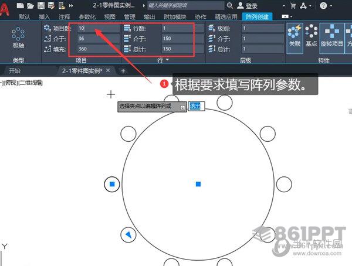Click the Items count input field
352x266 pixels.
(97, 28)
